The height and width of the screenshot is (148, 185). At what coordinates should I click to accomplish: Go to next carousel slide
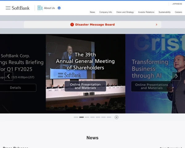coord(176,76)
